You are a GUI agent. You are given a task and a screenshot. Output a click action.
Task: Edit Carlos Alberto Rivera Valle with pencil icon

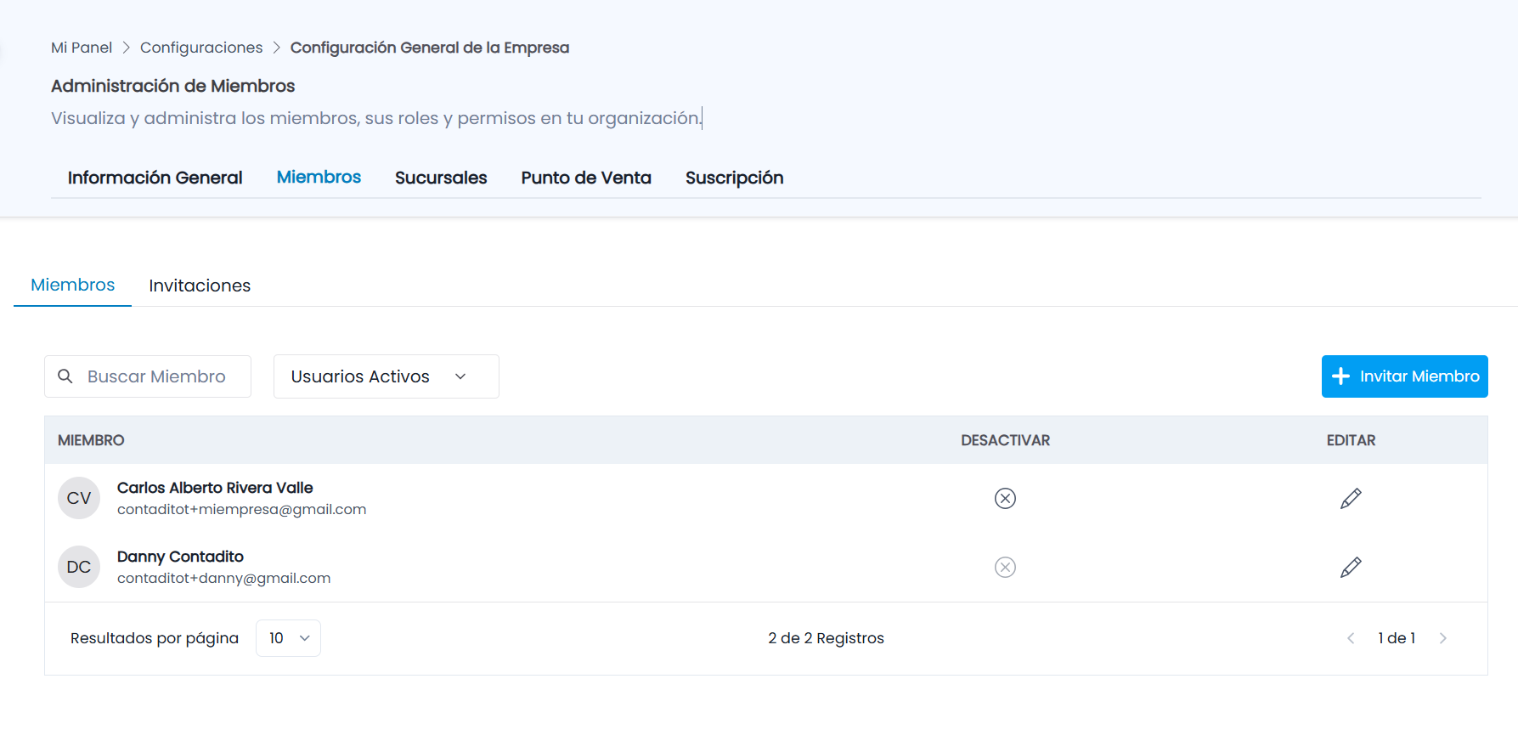pos(1351,498)
